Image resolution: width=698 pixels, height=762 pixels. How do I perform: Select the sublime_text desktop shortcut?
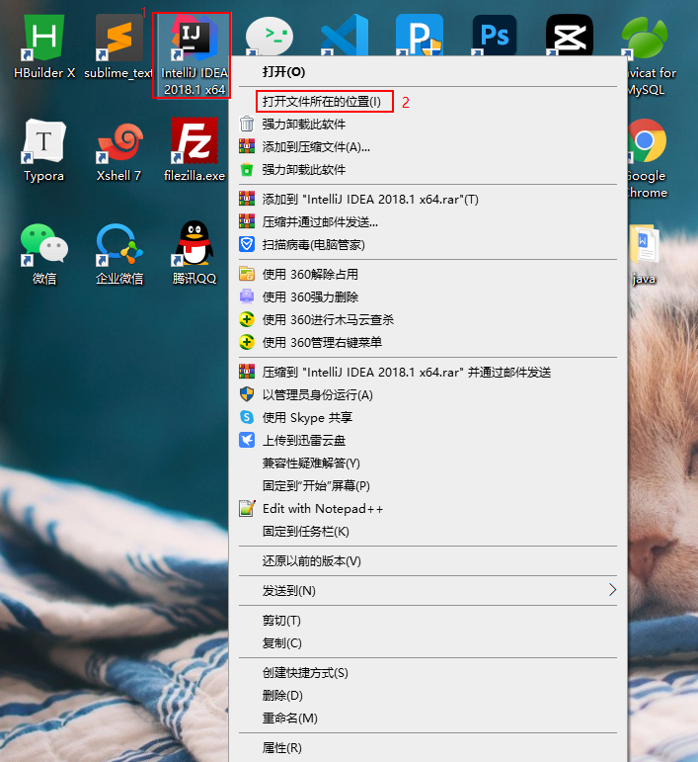click(118, 46)
